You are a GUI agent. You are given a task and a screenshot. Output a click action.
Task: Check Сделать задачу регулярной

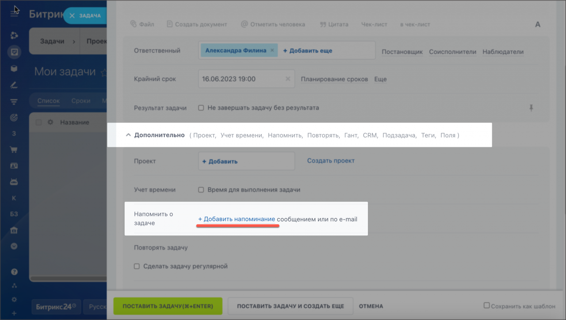pyautogui.click(x=137, y=266)
